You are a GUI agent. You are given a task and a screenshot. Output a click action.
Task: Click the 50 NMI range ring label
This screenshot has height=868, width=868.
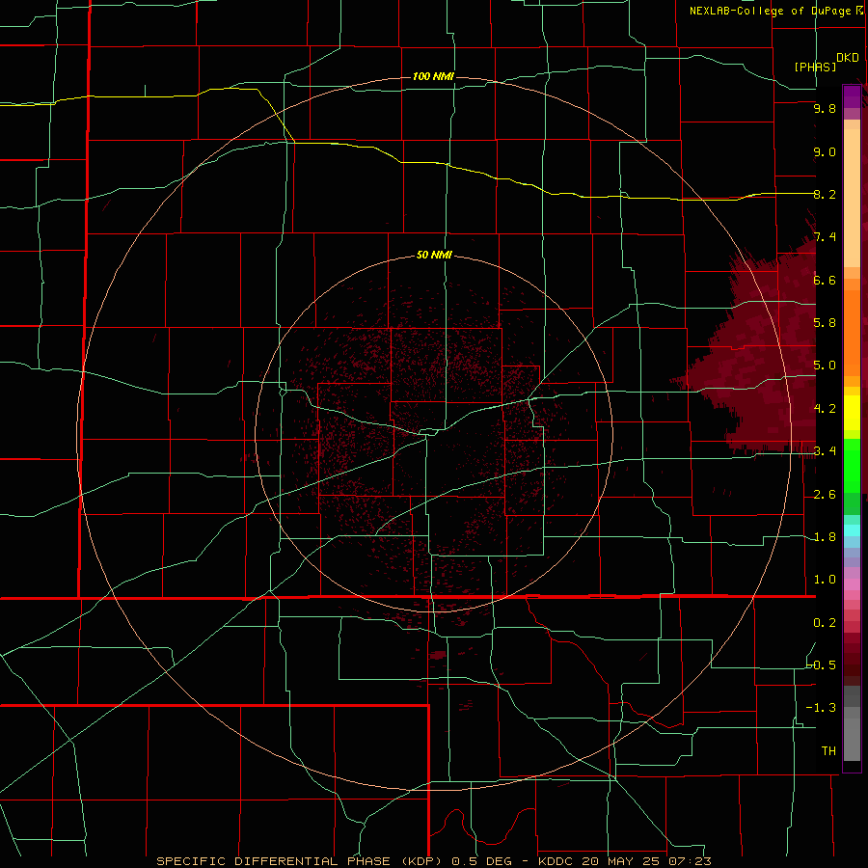click(434, 255)
